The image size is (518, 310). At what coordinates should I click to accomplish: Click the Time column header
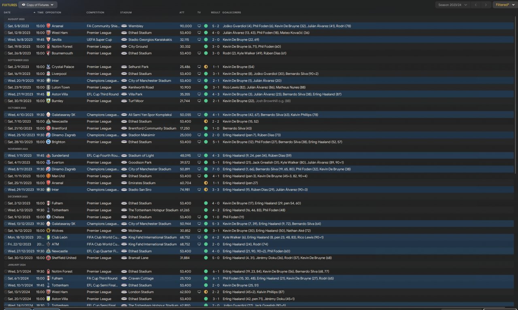(40, 13)
